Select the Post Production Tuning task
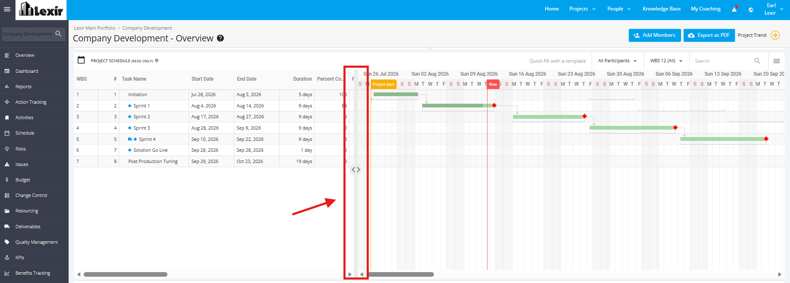 [x=153, y=161]
